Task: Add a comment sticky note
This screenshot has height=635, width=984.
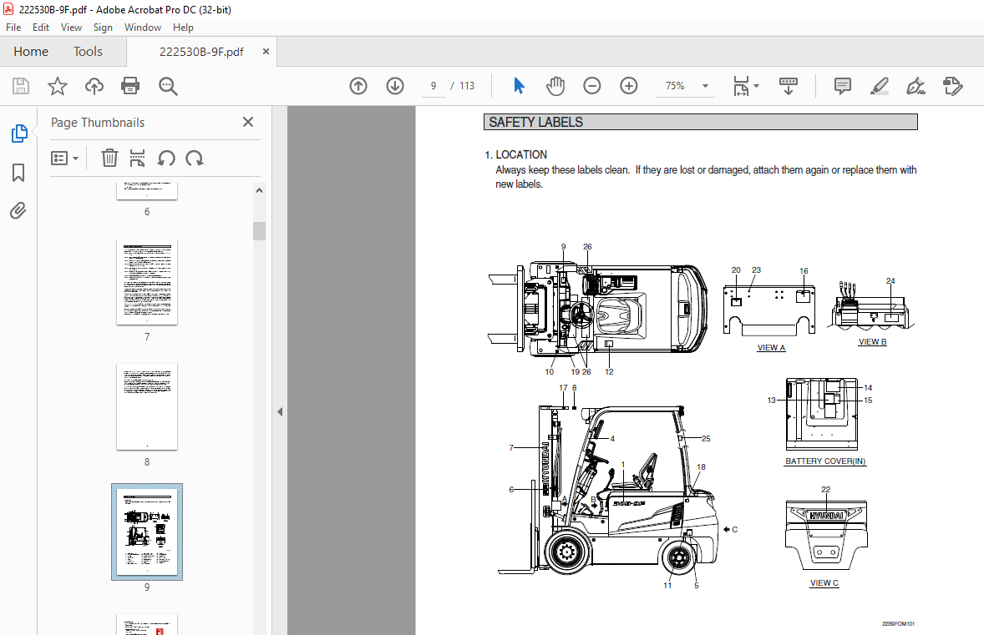Action: (x=843, y=86)
